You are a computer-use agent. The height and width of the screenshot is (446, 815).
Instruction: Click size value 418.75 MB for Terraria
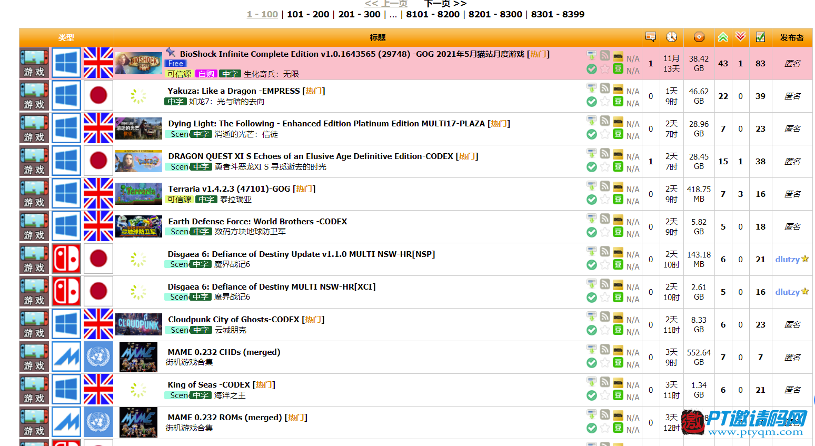[x=699, y=194]
